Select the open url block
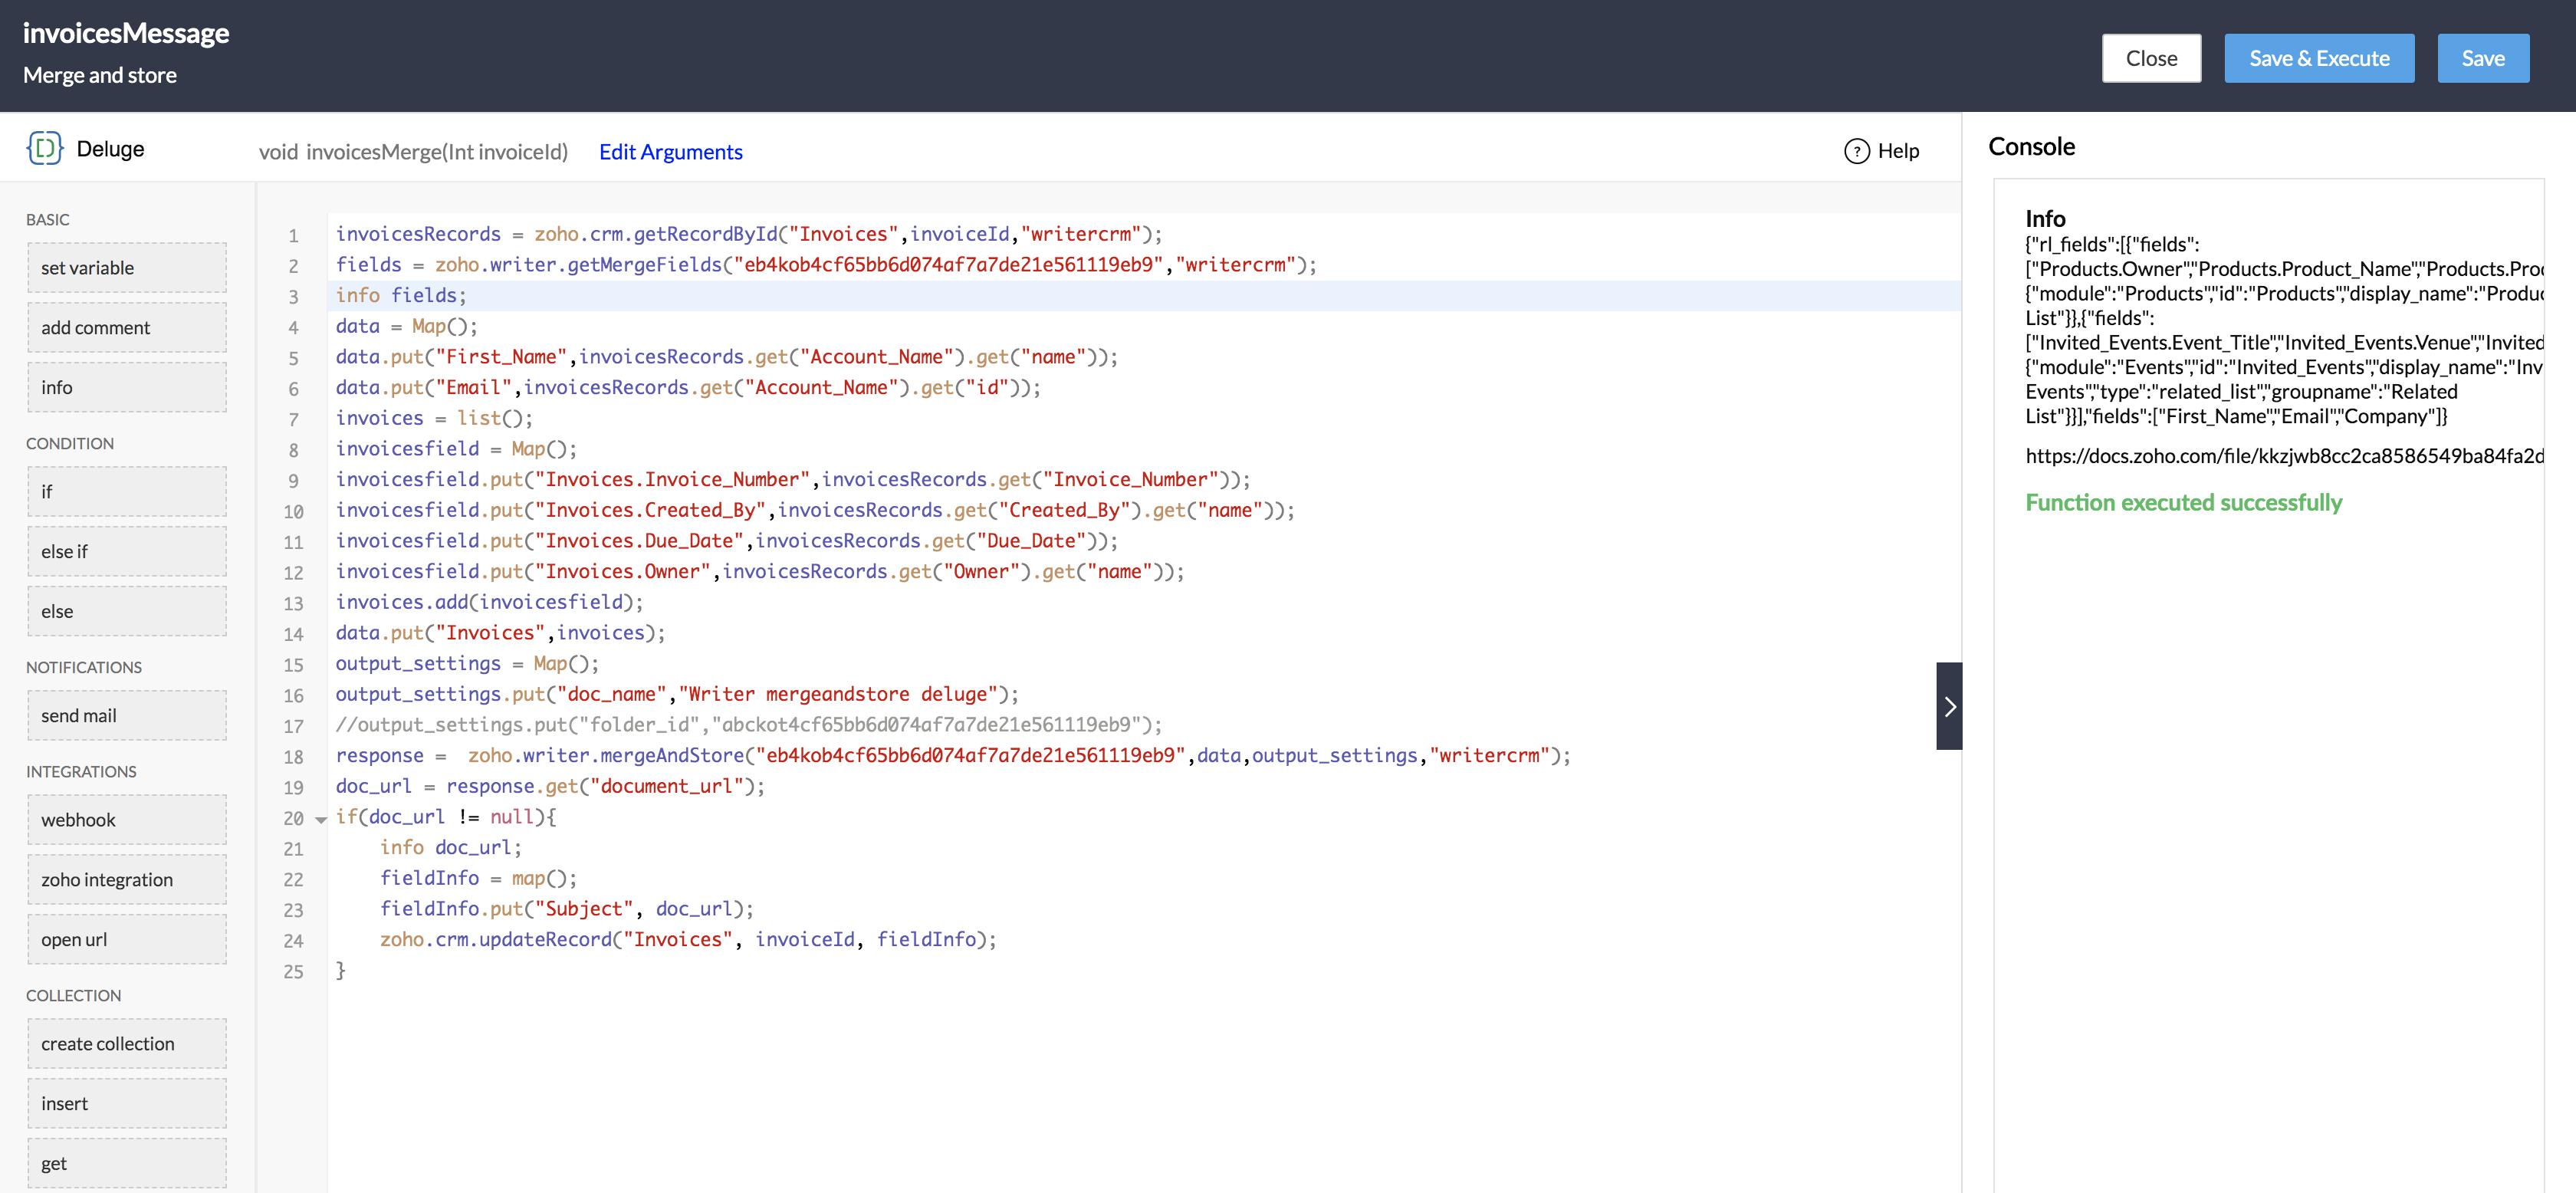 (127, 940)
